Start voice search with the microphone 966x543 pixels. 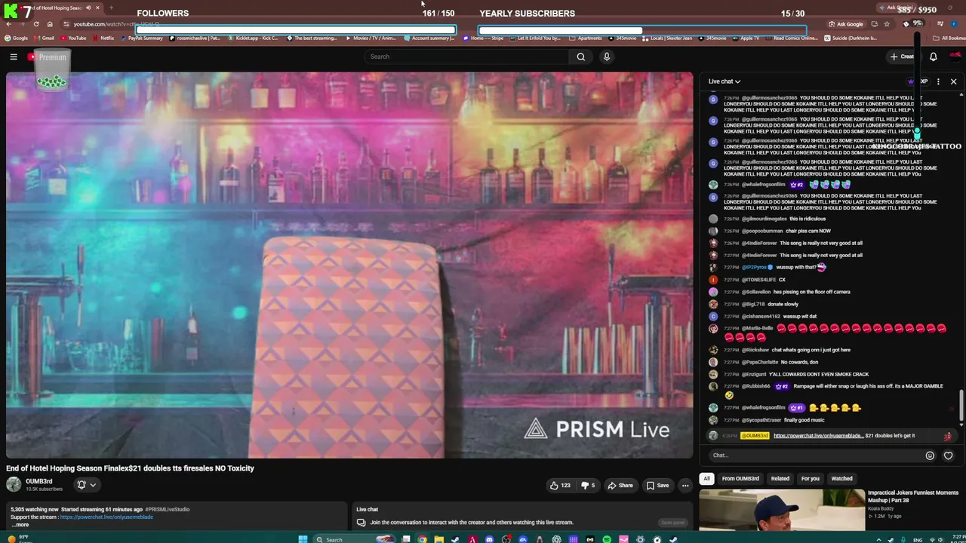click(606, 57)
